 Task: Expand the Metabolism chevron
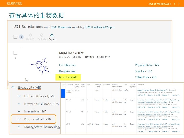[19, 111]
